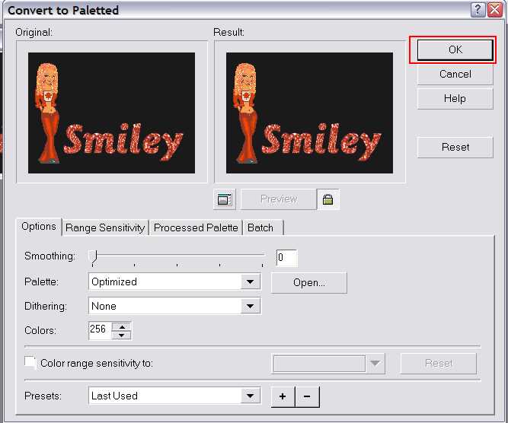Expand the Presets dropdown
Screen dimensions: 508x423
click(x=251, y=396)
